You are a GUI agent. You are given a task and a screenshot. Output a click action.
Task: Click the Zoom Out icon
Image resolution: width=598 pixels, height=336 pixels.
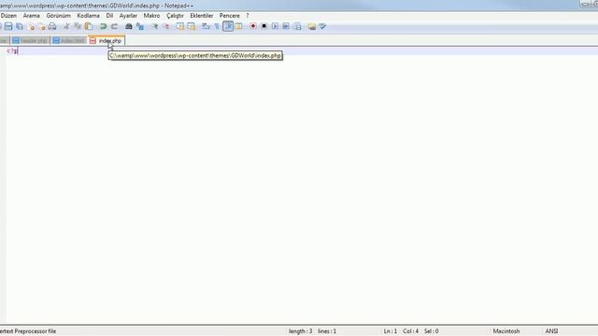coord(166,26)
